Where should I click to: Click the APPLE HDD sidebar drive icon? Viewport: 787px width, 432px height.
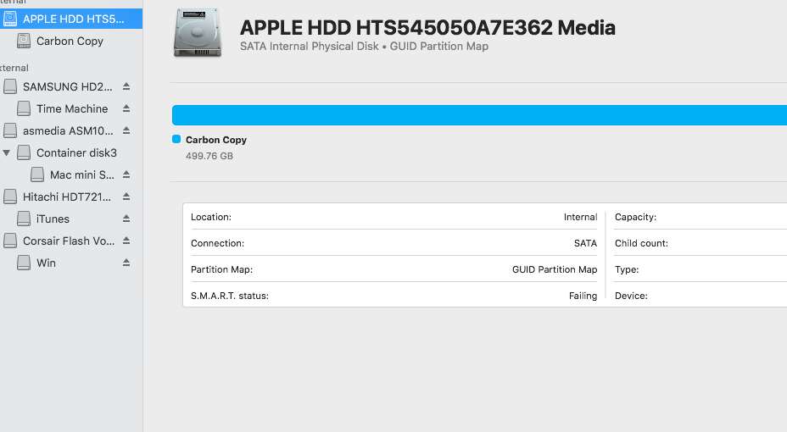coord(10,19)
